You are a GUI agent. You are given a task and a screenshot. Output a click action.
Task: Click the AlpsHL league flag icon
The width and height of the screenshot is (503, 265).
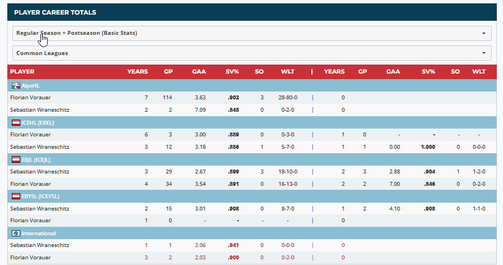pos(16,86)
